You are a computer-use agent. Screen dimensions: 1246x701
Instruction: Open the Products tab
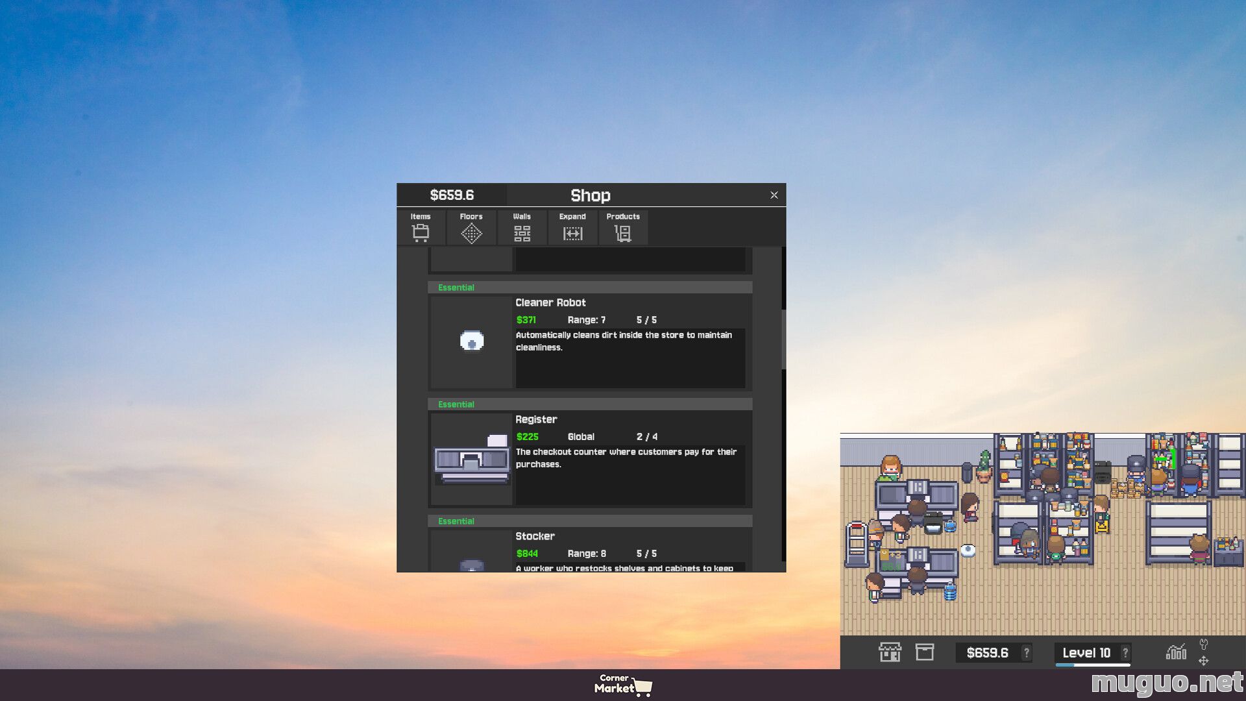coord(623,227)
